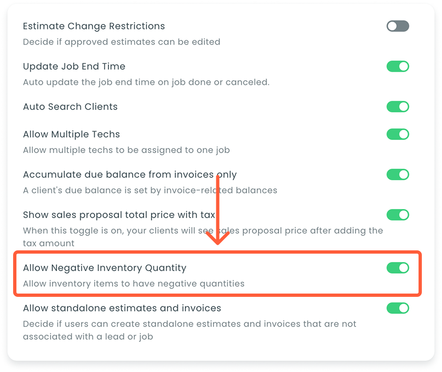
Task: Switch off Allow Multiple Techs toggle
Action: [x=397, y=134]
